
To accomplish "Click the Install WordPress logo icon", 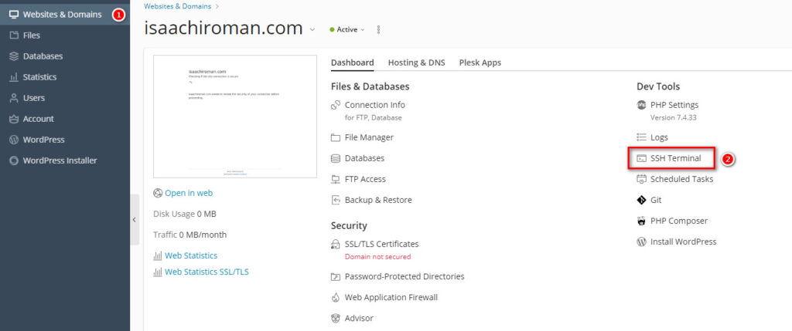I will coord(641,241).
